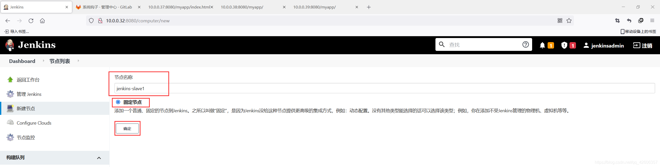The width and height of the screenshot is (660, 167).
Task: Click the screenshot crop icon in browser toolbar
Action: coord(617,21)
